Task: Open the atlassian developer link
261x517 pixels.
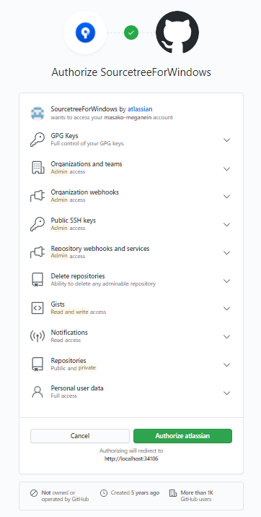Action: point(140,108)
